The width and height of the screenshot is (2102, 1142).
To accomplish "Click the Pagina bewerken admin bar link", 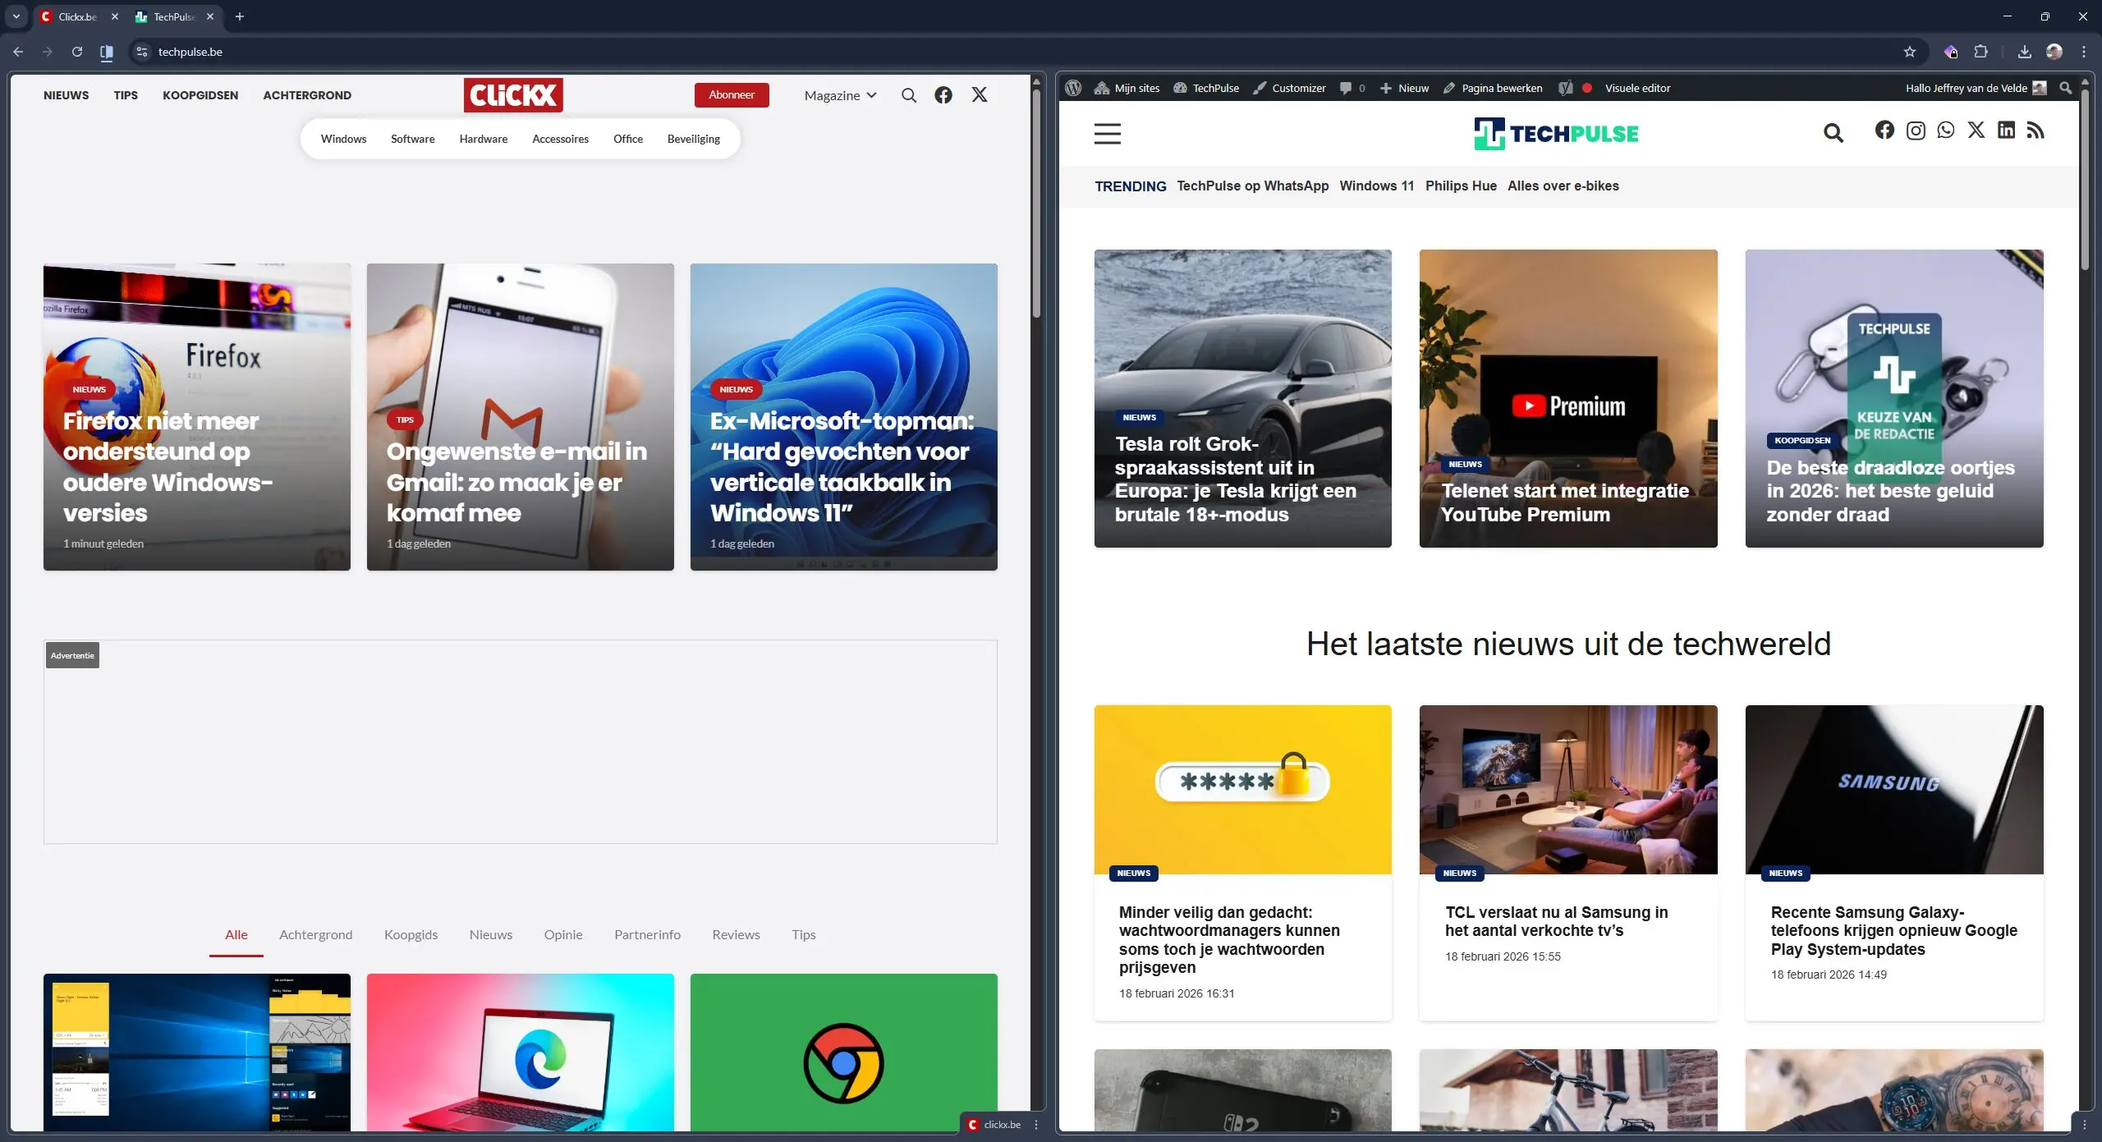I will tap(1501, 88).
